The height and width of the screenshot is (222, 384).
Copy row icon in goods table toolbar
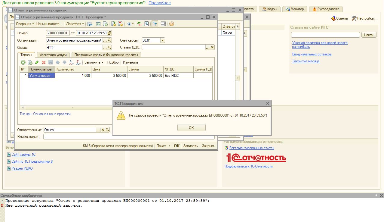pyautogui.click(x=30, y=62)
